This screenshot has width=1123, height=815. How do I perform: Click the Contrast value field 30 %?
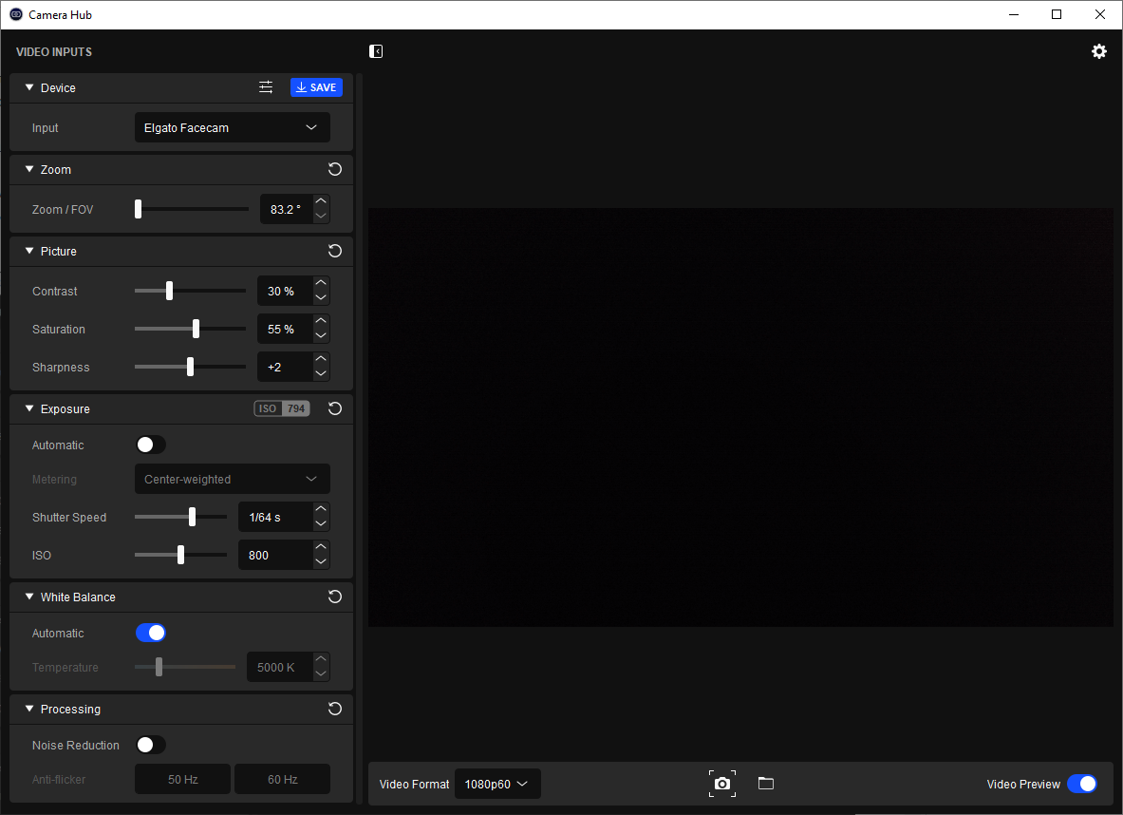[285, 291]
